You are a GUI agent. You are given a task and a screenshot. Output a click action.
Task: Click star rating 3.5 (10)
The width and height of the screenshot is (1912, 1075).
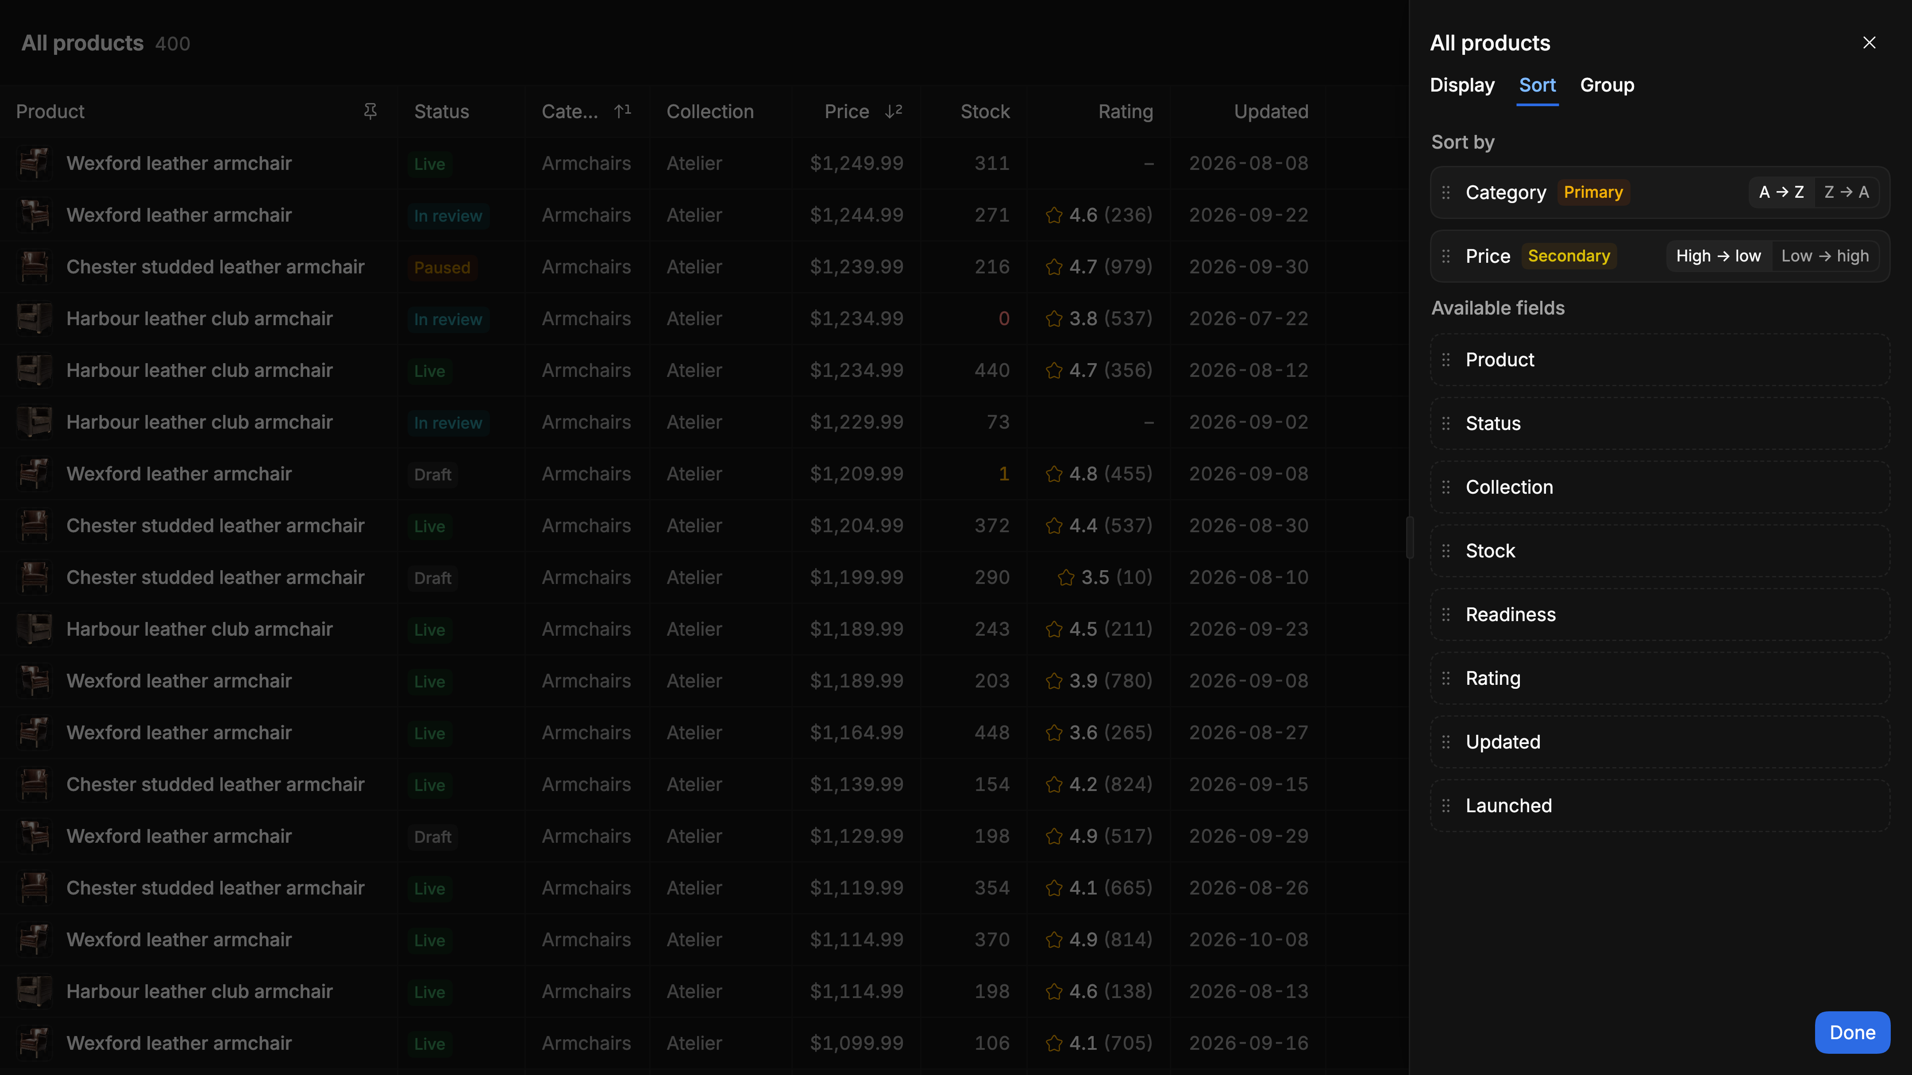[x=1104, y=578]
